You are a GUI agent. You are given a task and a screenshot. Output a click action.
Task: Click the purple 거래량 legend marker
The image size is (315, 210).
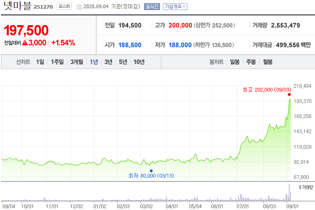(300, 187)
